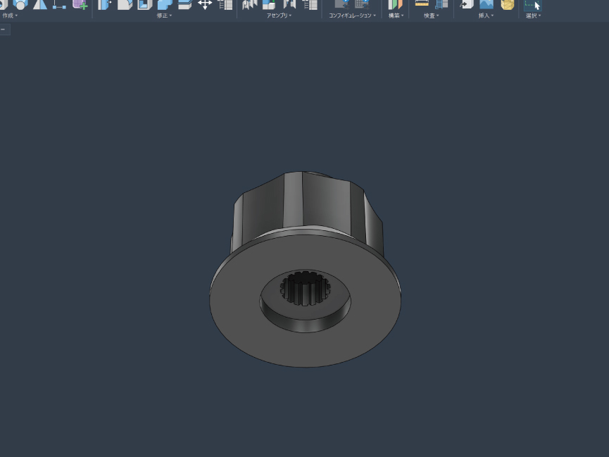Open the アセンブリ dropdown
Viewport: 609px width, 457px height.
pyautogui.click(x=279, y=15)
